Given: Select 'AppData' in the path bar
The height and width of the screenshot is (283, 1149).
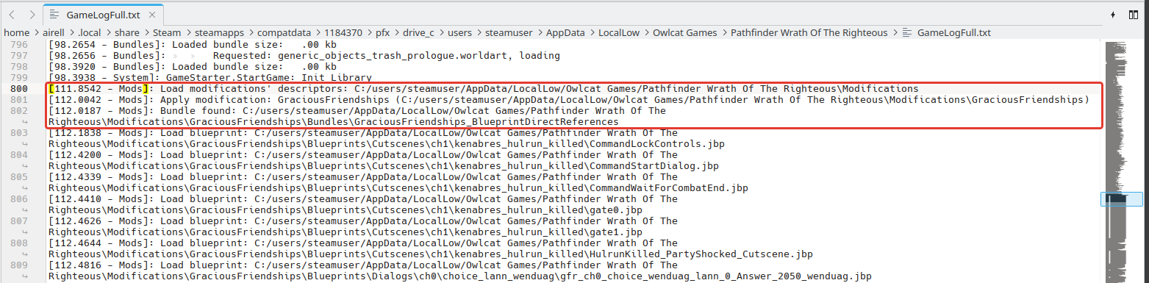Looking at the screenshot, I should [x=565, y=32].
